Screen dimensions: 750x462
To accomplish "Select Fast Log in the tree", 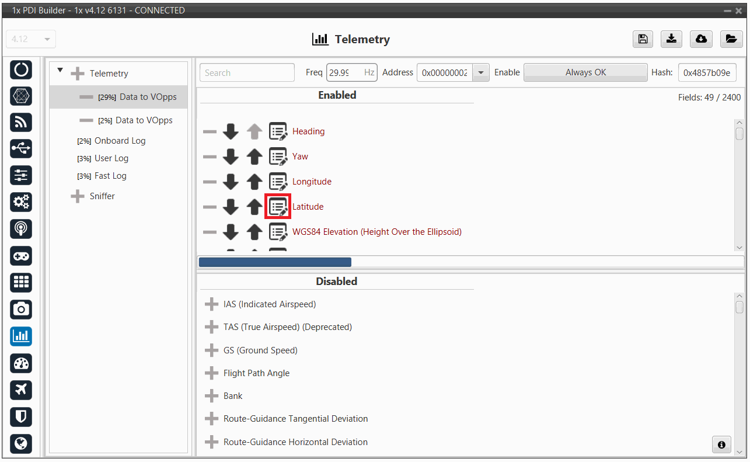I will tap(110, 176).
